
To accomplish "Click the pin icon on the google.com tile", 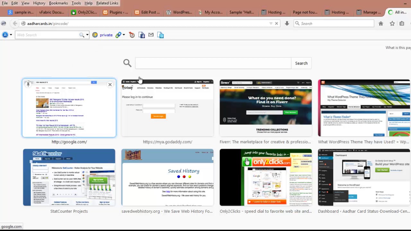I will pos(28,85).
